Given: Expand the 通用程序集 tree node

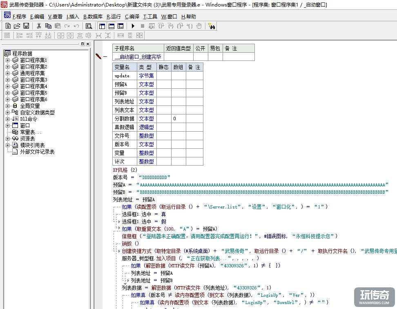Looking at the screenshot, I should (x=8, y=74).
